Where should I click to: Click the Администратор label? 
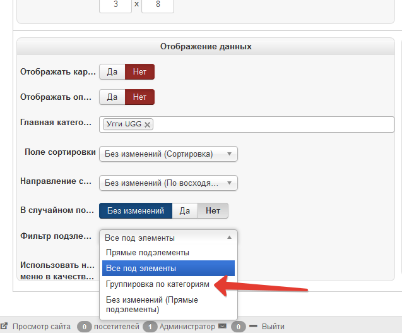(x=187, y=326)
